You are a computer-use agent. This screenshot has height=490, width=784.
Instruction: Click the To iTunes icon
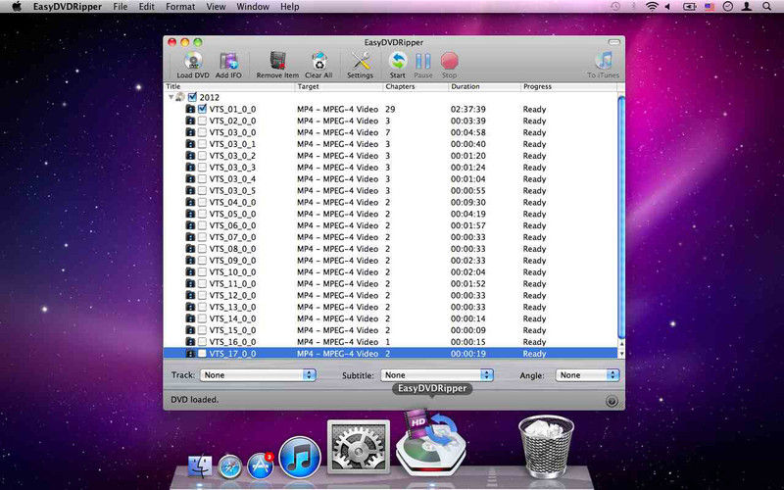point(604,61)
